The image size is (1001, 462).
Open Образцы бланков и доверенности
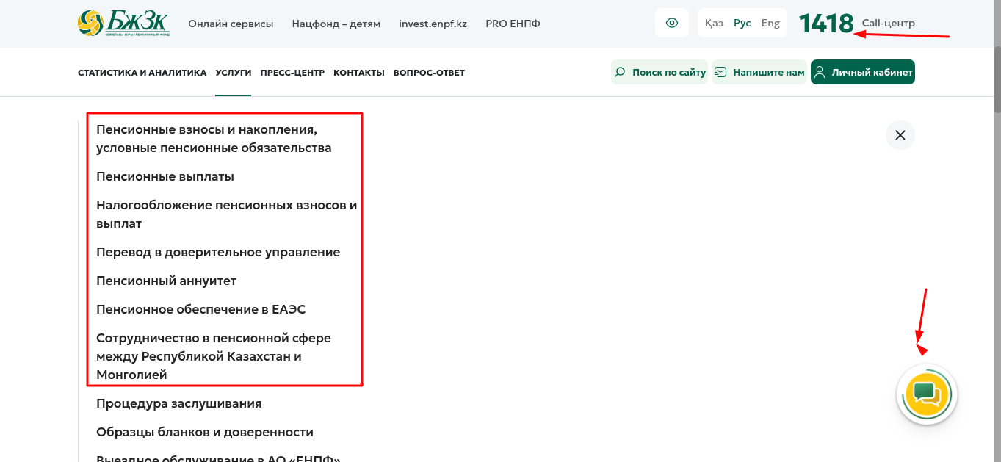(x=205, y=432)
